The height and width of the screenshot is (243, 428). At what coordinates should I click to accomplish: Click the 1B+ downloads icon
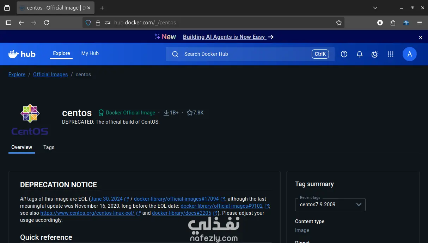[x=166, y=113]
